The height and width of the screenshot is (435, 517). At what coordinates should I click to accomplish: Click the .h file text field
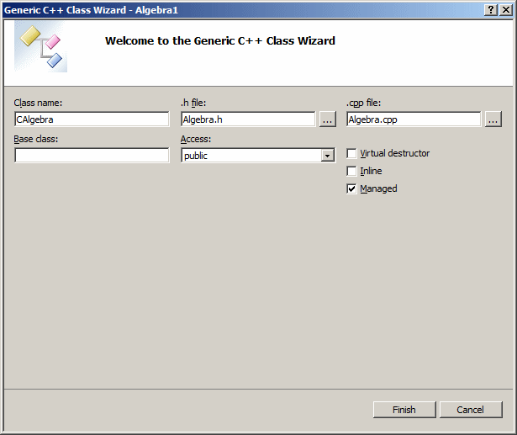[248, 119]
